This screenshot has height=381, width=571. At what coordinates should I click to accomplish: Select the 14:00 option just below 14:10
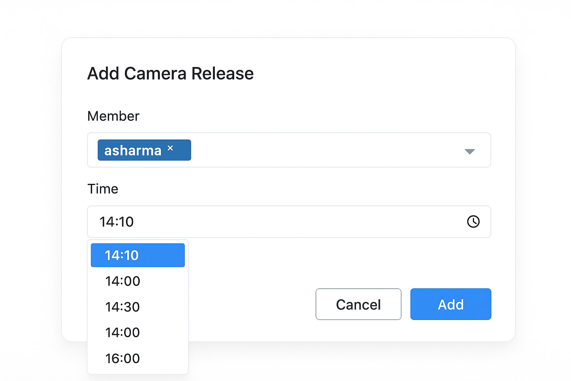[x=123, y=281]
